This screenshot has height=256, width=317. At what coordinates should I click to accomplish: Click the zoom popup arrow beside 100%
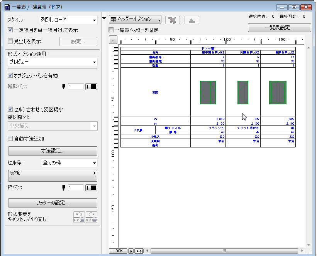[x=131, y=251]
